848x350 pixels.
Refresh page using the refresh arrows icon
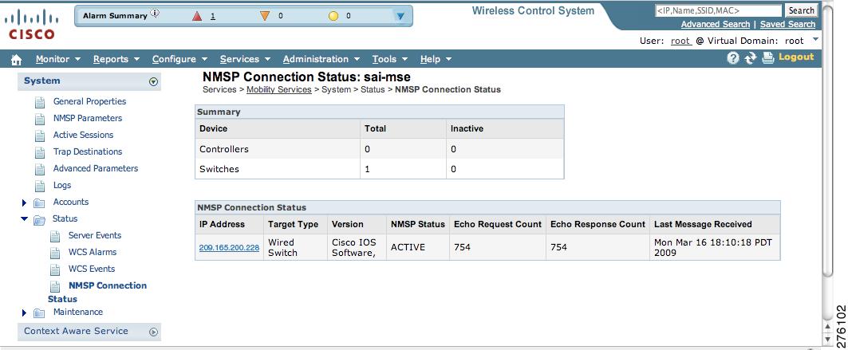click(751, 58)
